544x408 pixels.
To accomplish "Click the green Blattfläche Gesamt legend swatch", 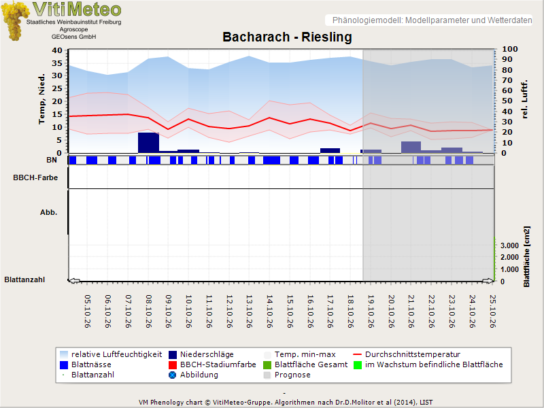I will pyautogui.click(x=267, y=365).
